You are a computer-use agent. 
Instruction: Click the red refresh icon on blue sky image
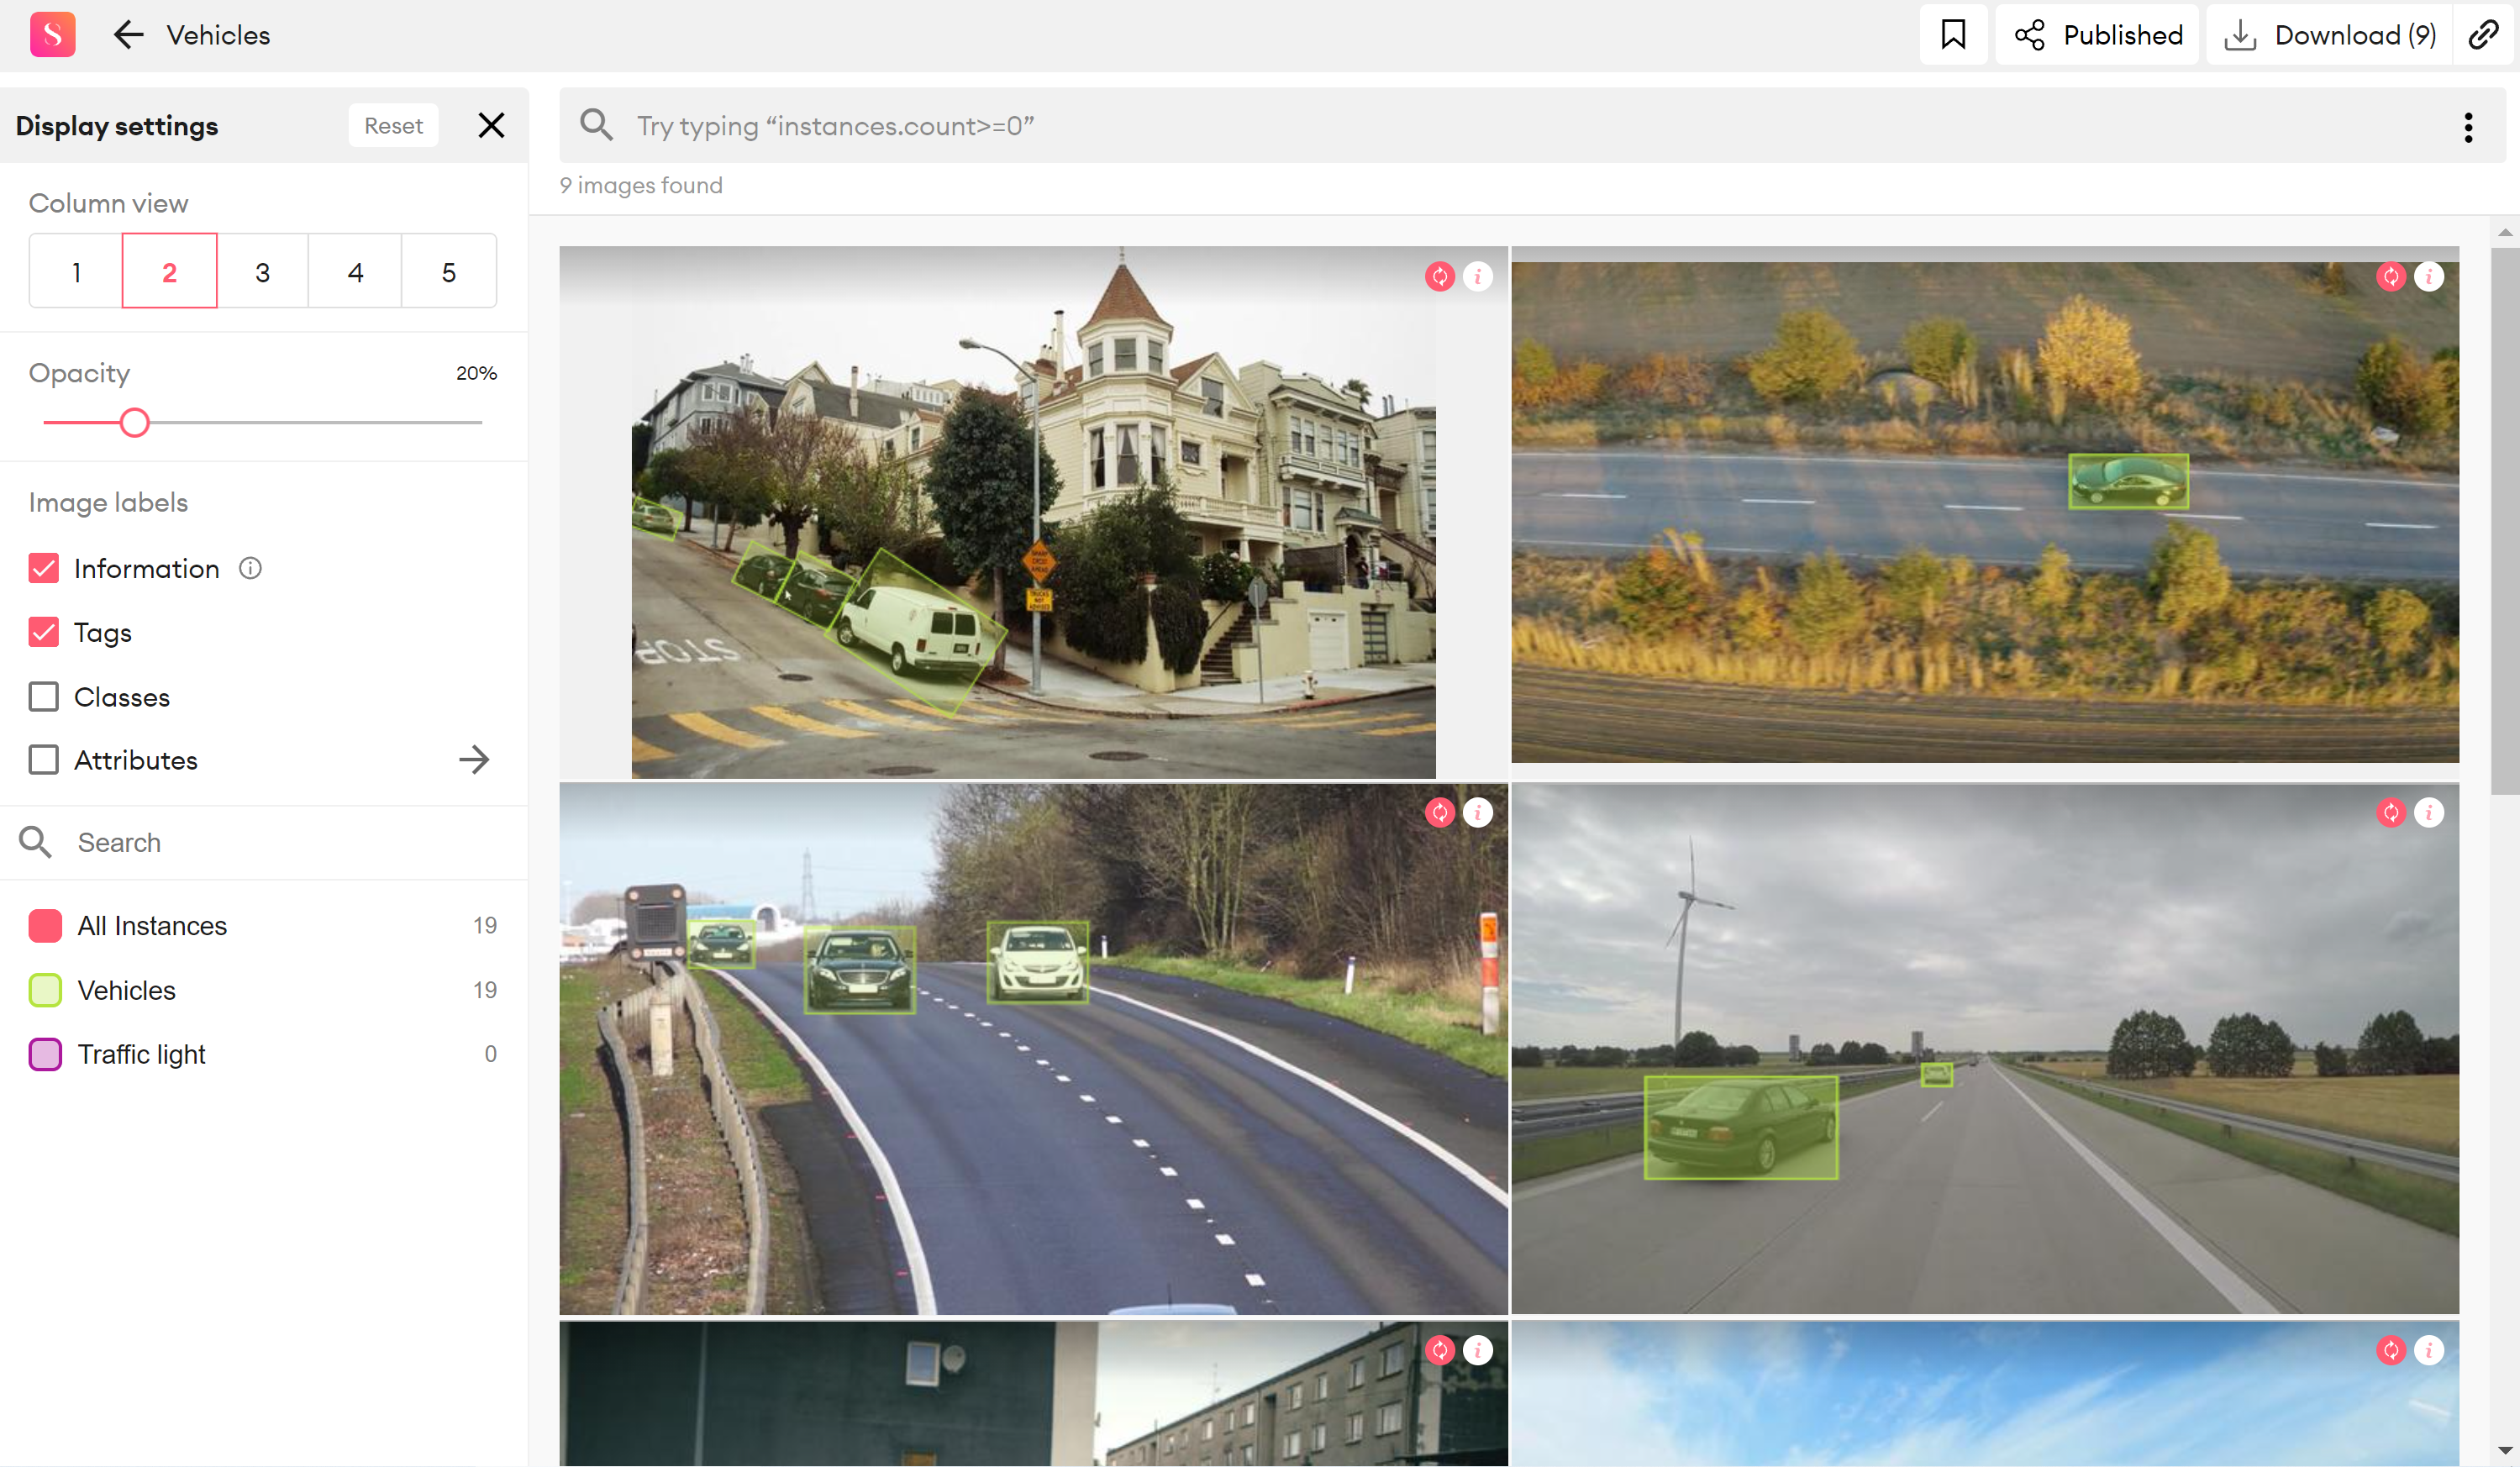click(2391, 1351)
